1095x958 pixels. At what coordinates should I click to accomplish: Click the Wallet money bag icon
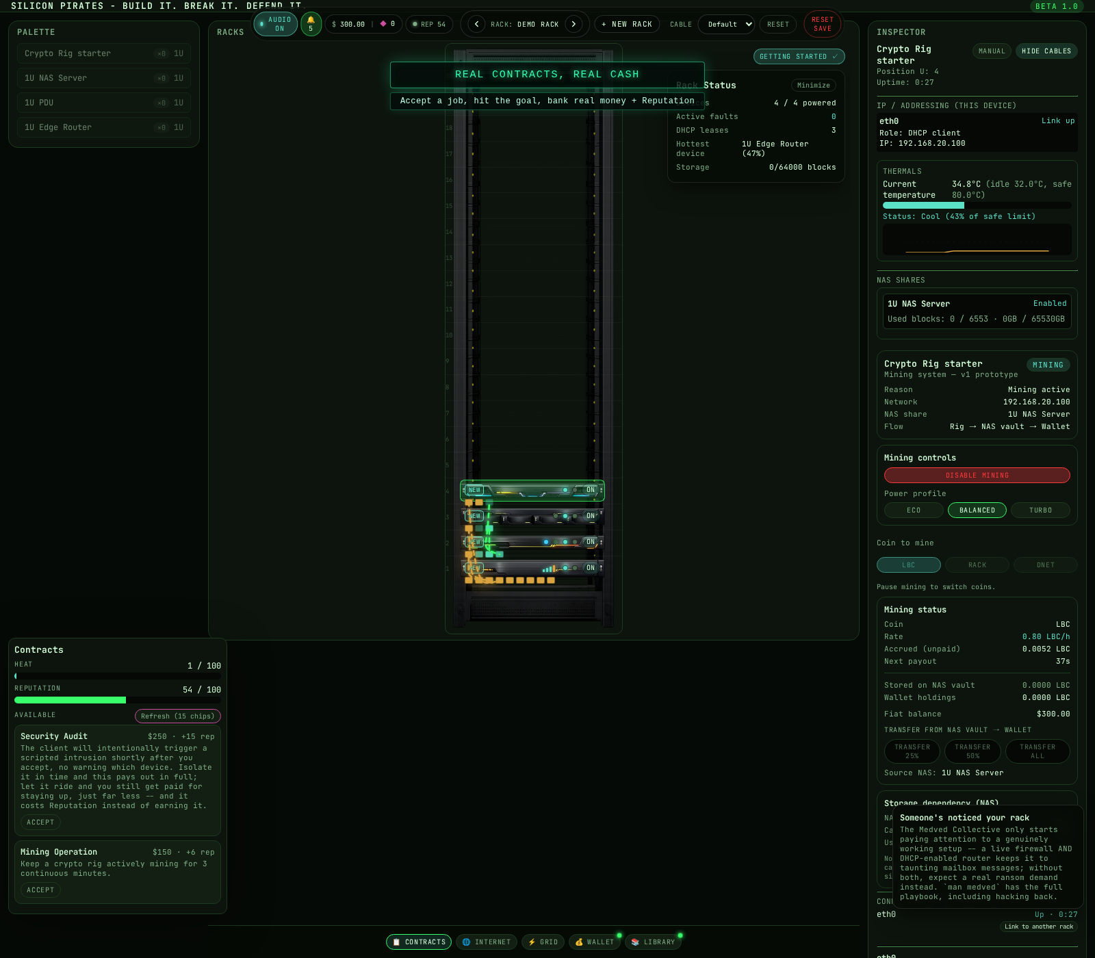[579, 942]
